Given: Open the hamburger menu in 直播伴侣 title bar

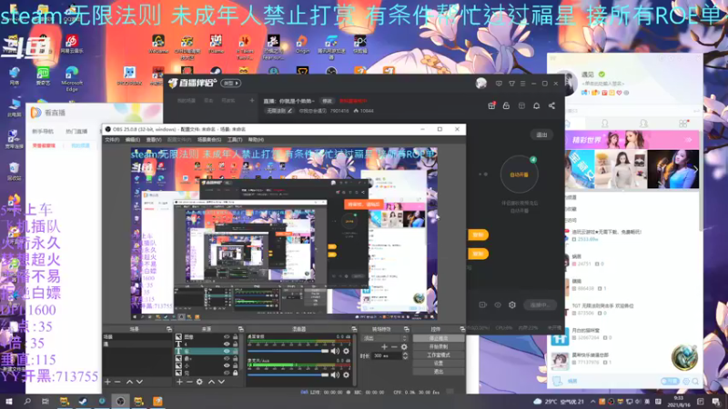Looking at the screenshot, I should 522,84.
